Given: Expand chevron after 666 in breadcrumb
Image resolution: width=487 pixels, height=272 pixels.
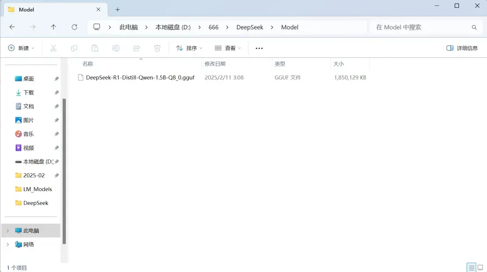Looking at the screenshot, I should (x=227, y=27).
